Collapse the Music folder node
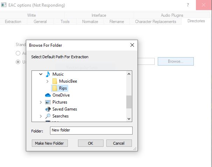 (41, 74)
